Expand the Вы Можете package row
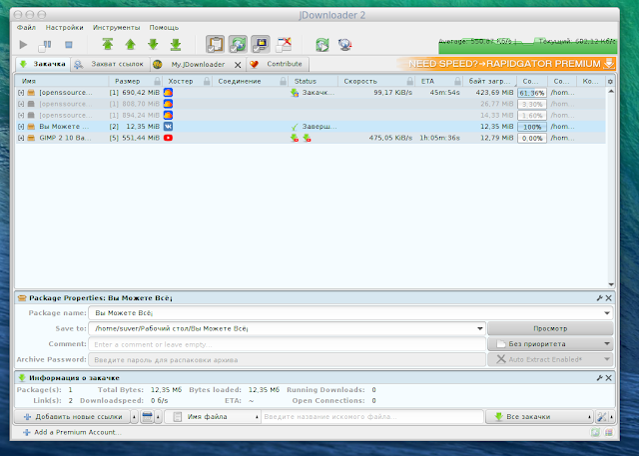Viewport: 639px width, 456px height. pos(21,127)
